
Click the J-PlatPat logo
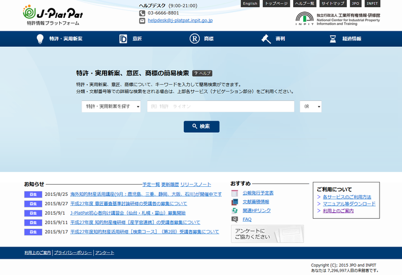point(53,15)
